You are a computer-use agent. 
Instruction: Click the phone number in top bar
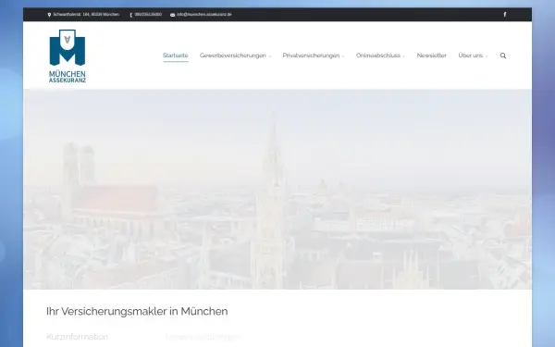point(148,15)
